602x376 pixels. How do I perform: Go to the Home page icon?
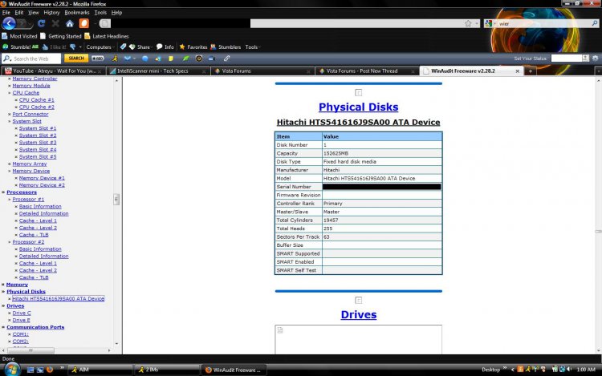pyautogui.click(x=70, y=24)
